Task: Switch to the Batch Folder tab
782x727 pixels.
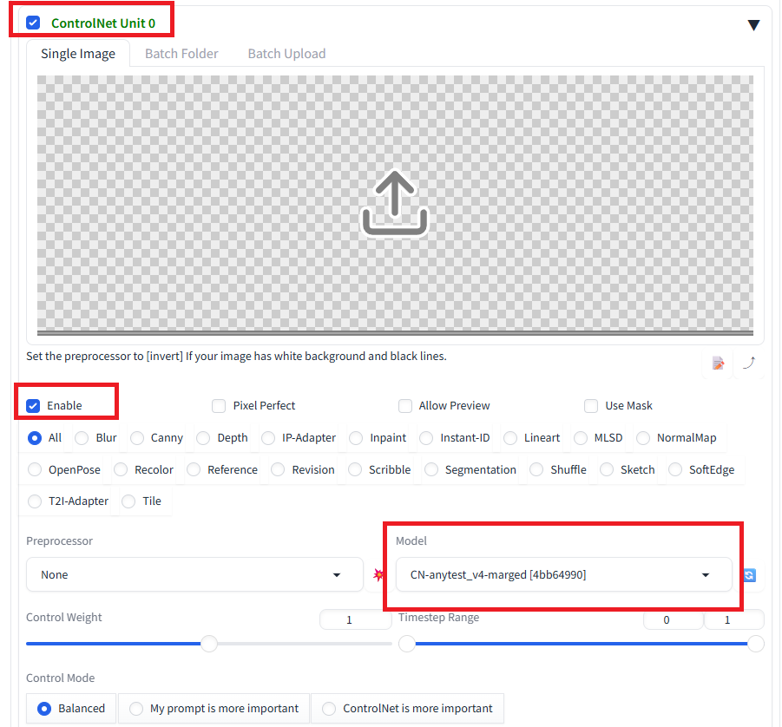Action: 181,53
